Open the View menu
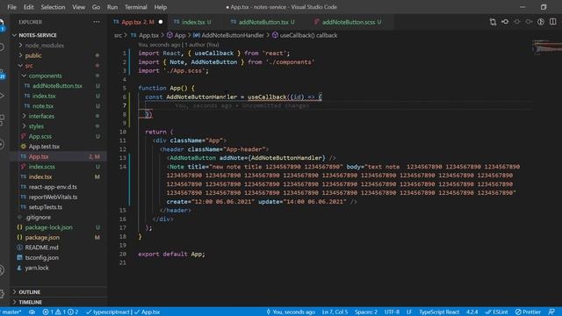This screenshot has height=316, width=562. 78,7
